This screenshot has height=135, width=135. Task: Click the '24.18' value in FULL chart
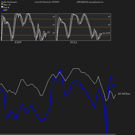pos(105,33)
